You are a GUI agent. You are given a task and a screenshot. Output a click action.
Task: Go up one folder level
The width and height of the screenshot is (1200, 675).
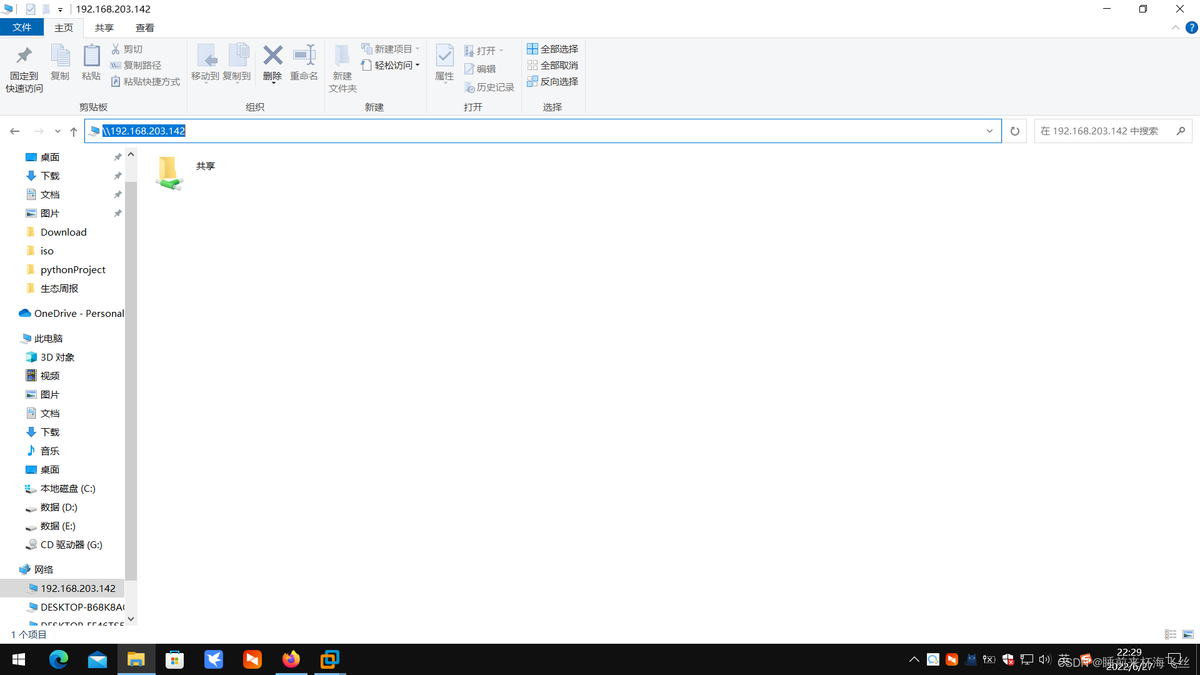[x=74, y=131]
